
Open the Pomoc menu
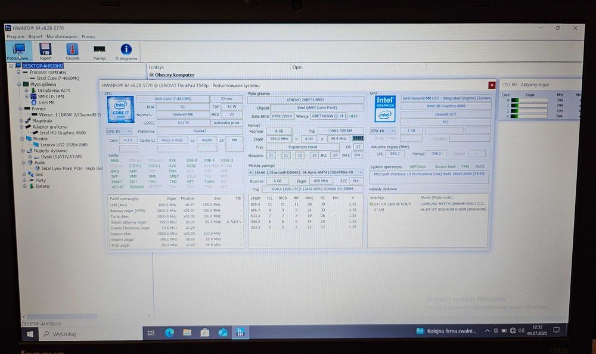pyautogui.click(x=89, y=36)
